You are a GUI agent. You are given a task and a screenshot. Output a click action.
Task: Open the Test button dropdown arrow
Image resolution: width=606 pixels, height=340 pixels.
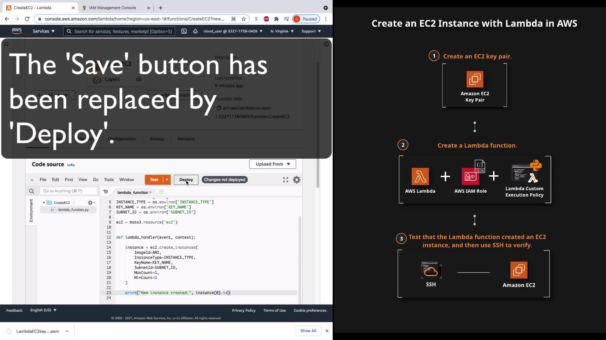point(167,180)
